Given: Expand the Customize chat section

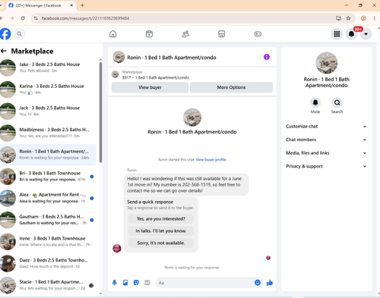Looking at the screenshot, I should 326,127.
